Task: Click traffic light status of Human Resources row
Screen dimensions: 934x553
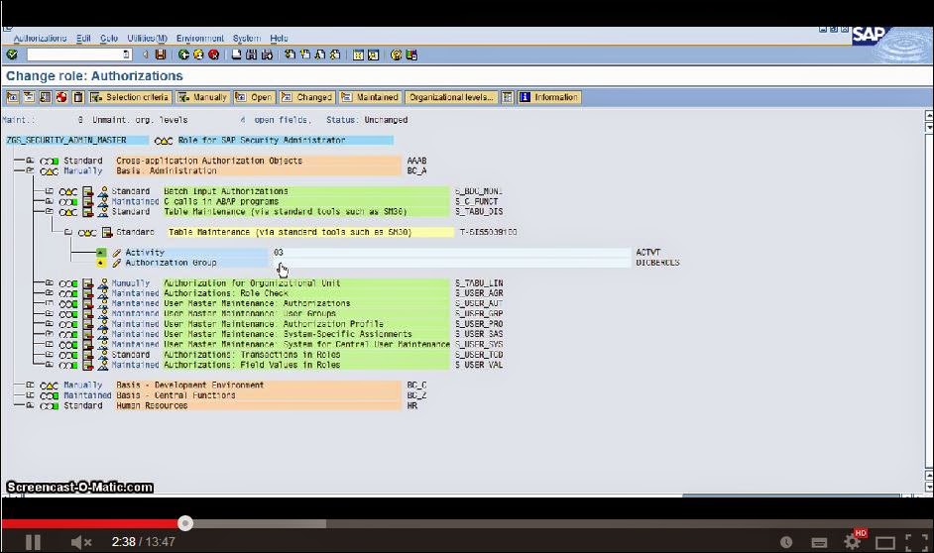Action: [49, 406]
